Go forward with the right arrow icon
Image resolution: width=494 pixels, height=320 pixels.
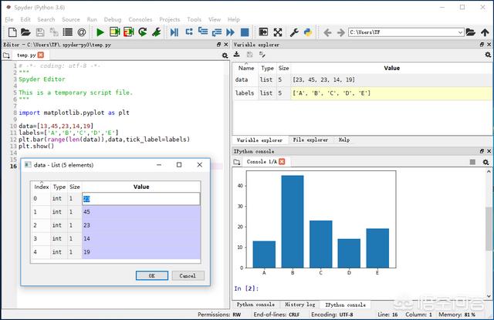341,32
